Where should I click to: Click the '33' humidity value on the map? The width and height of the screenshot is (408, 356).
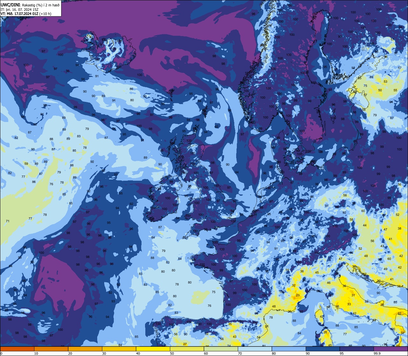point(349,304)
